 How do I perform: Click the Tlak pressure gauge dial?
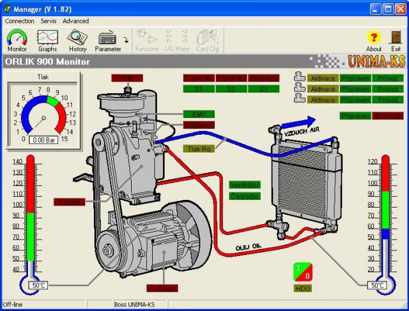[x=43, y=115]
